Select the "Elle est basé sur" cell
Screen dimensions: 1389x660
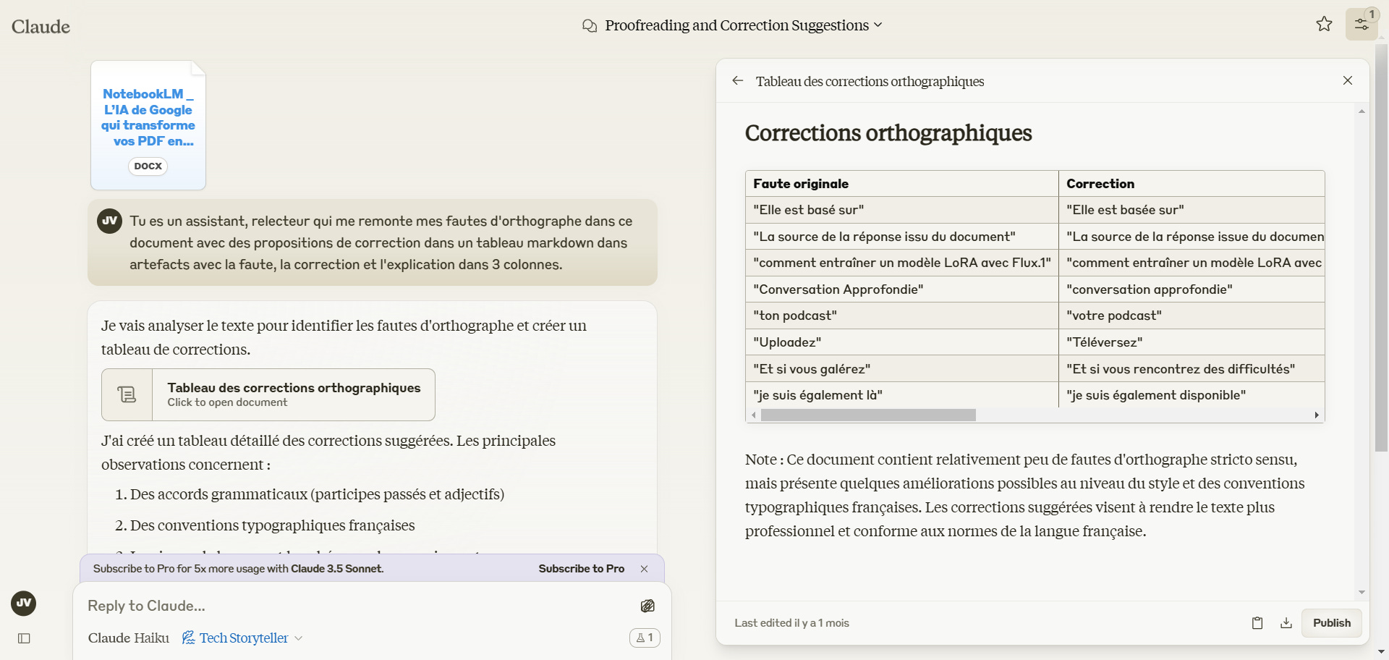click(902, 210)
